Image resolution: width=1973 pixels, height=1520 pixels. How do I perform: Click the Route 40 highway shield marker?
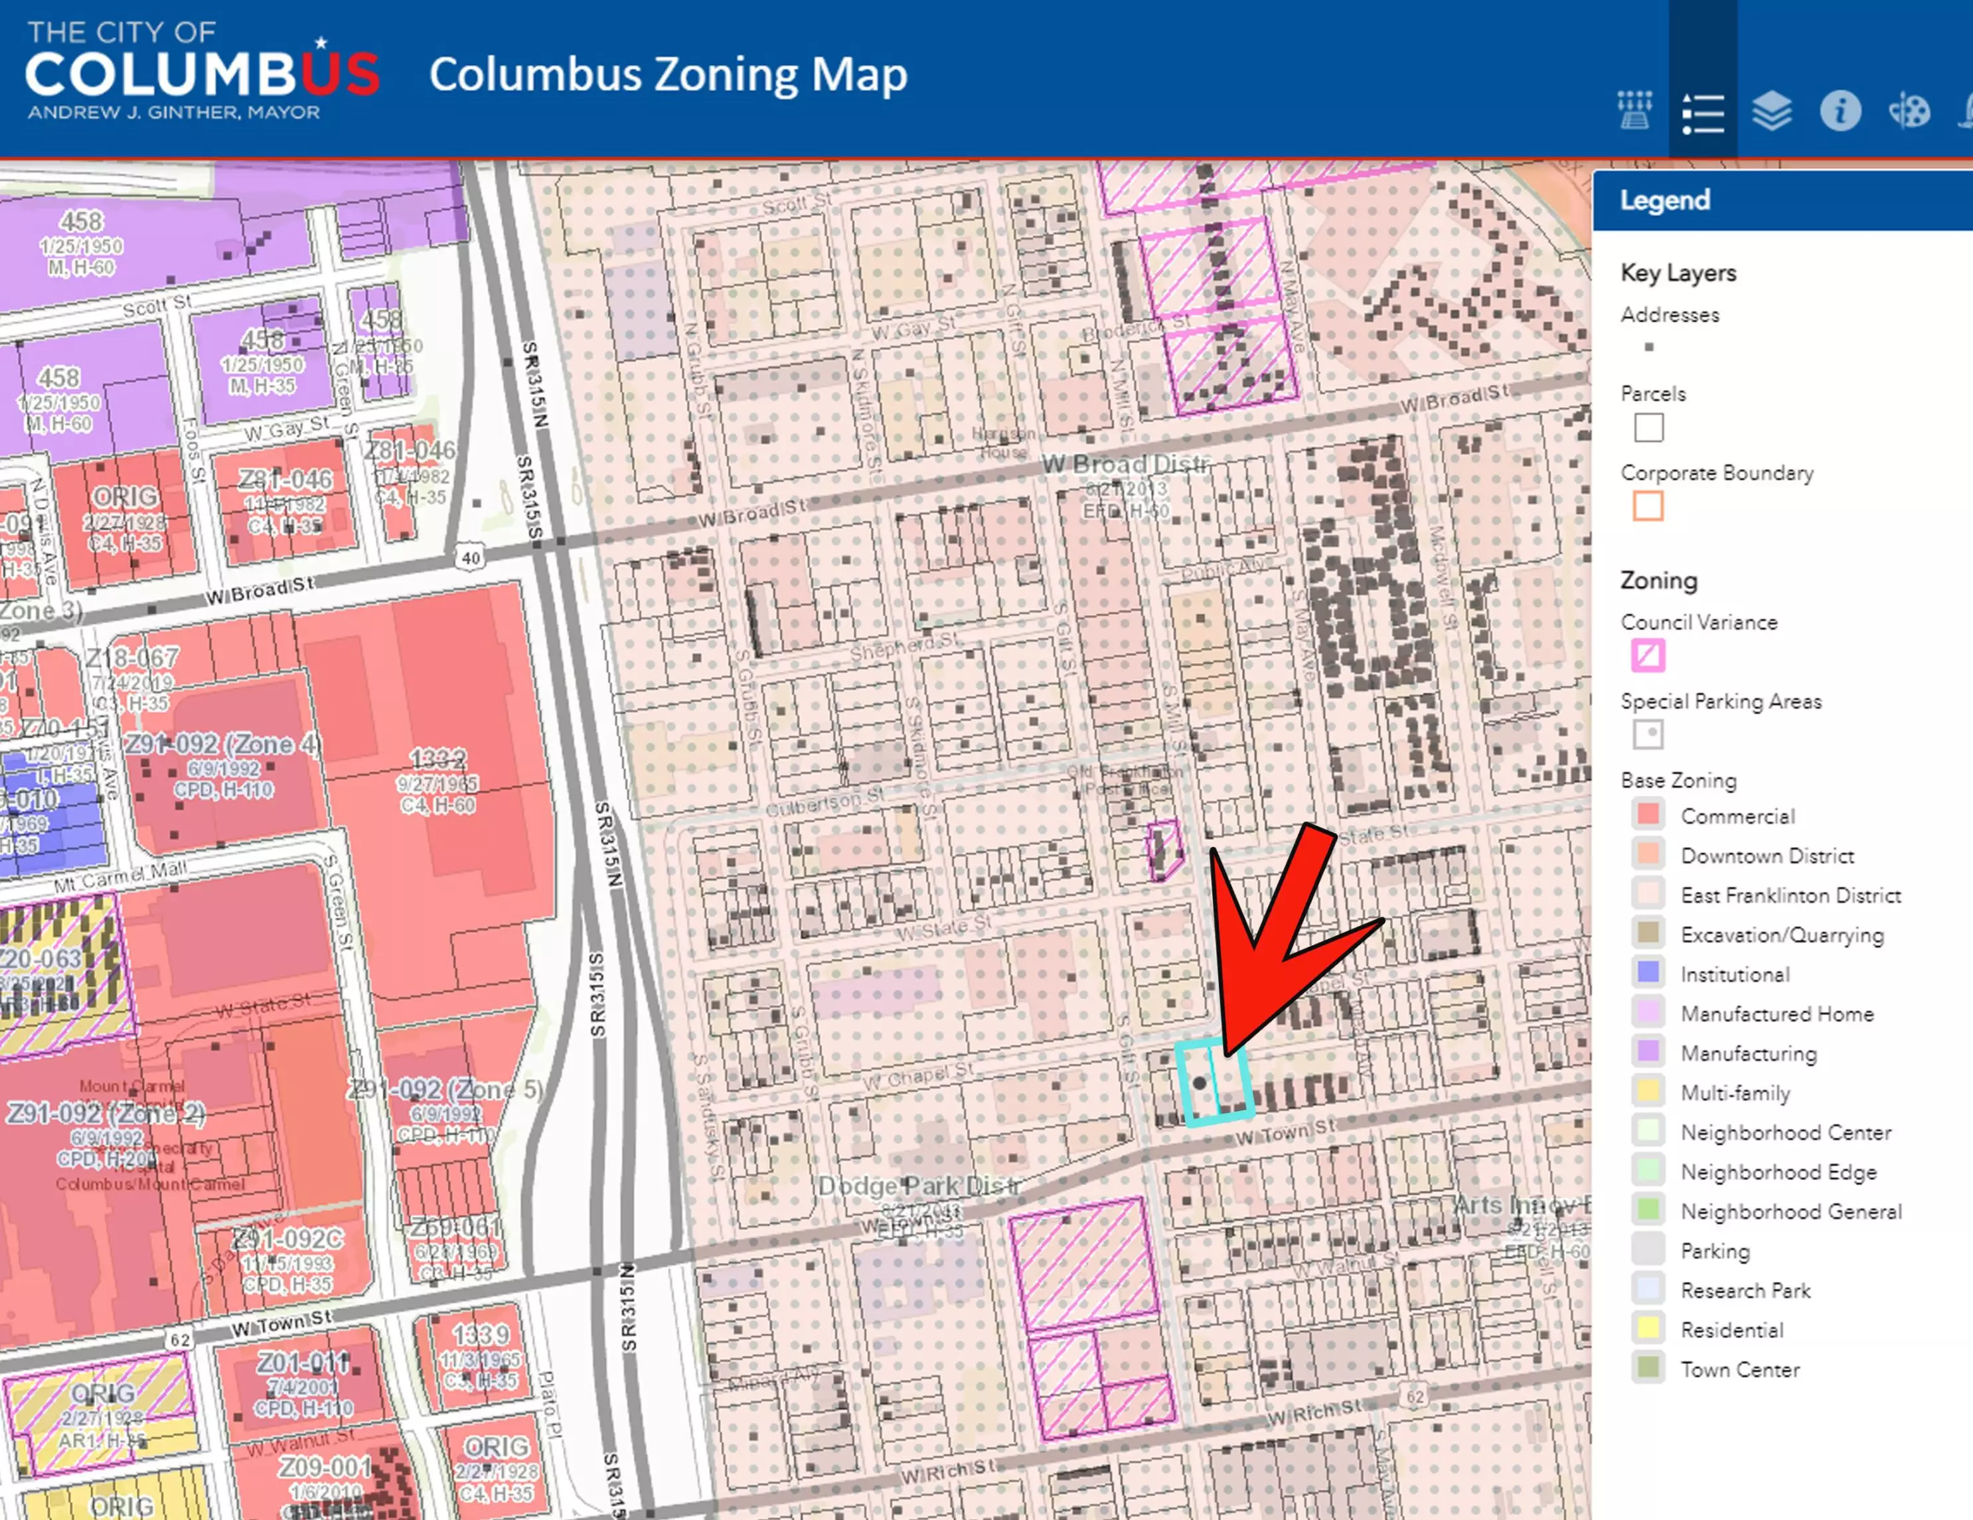point(471,558)
